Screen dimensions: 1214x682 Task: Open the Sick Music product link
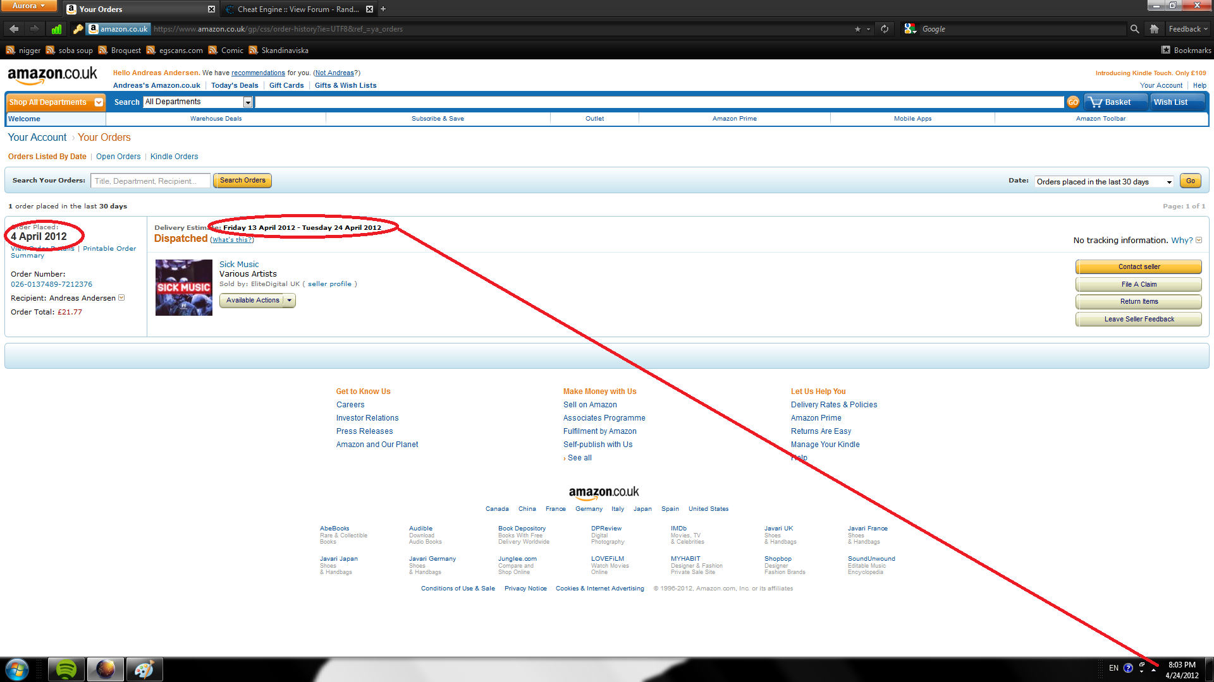click(x=239, y=264)
